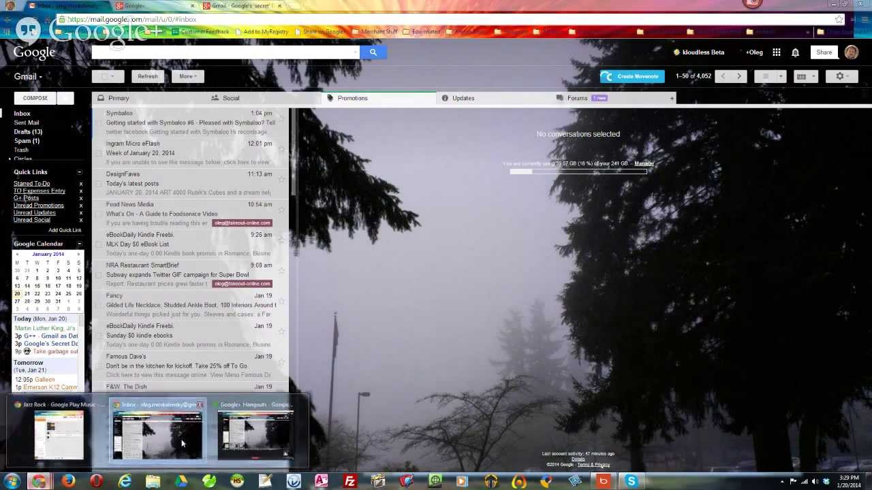Click the storage Manage link
The height and width of the screenshot is (490, 872).
point(644,163)
